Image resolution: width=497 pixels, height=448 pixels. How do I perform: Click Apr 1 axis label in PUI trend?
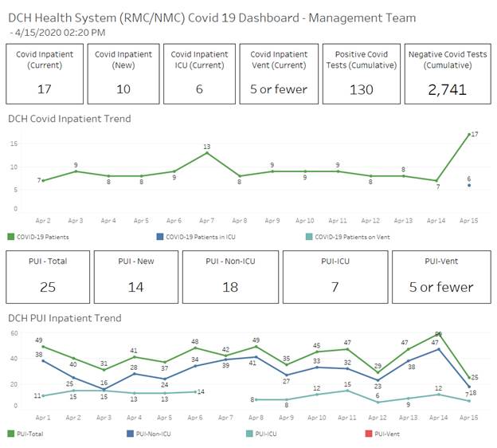click(43, 418)
